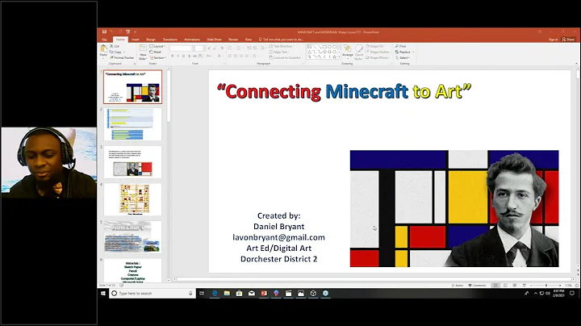Toggle Italic formatting
581x326 pixels.
tap(178, 56)
